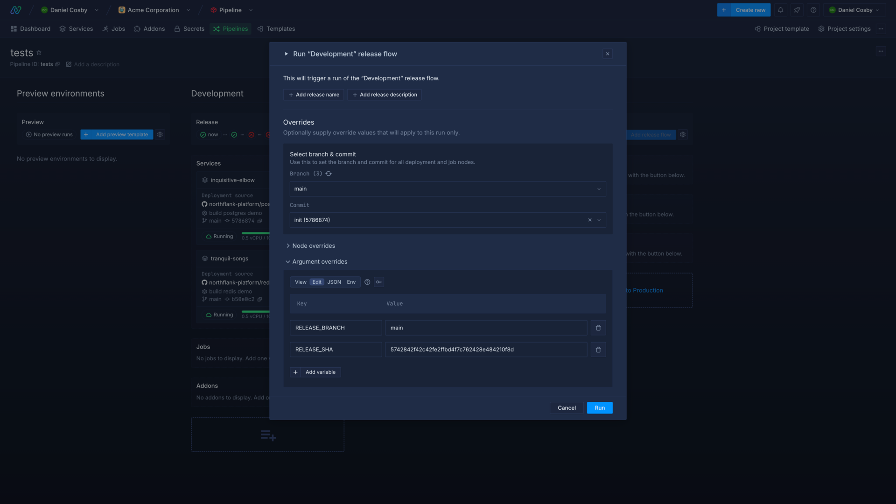The width and height of the screenshot is (896, 504).
Task: Click Add variable button
Action: 315,372
